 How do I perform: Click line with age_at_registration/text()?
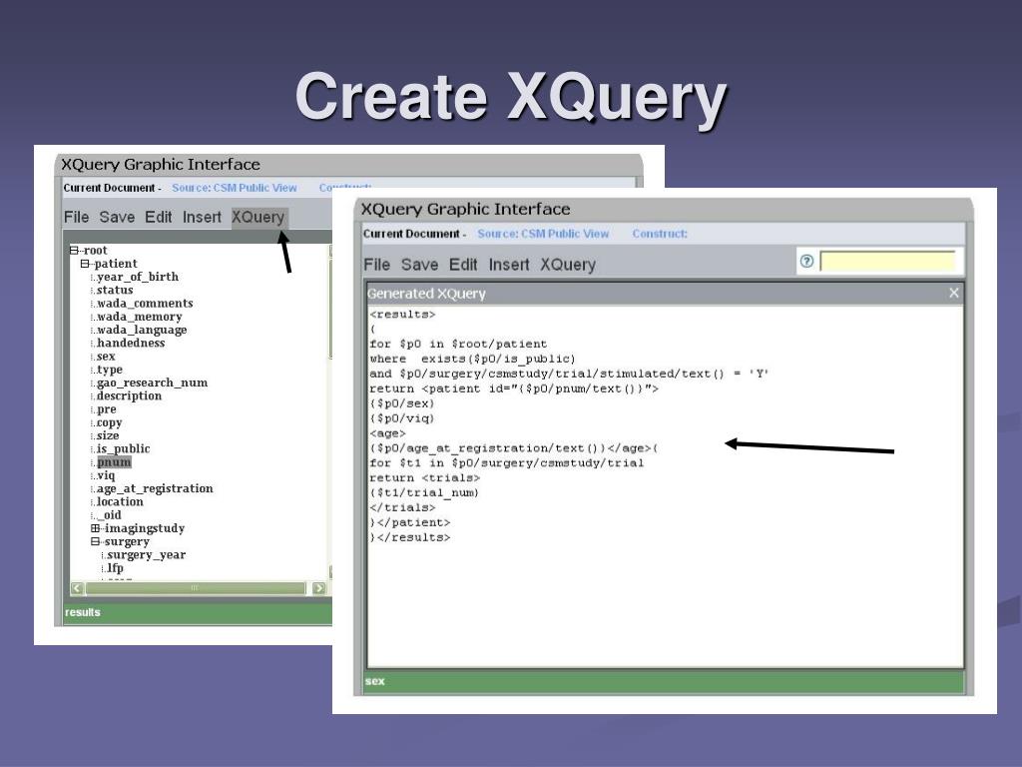tap(514, 448)
